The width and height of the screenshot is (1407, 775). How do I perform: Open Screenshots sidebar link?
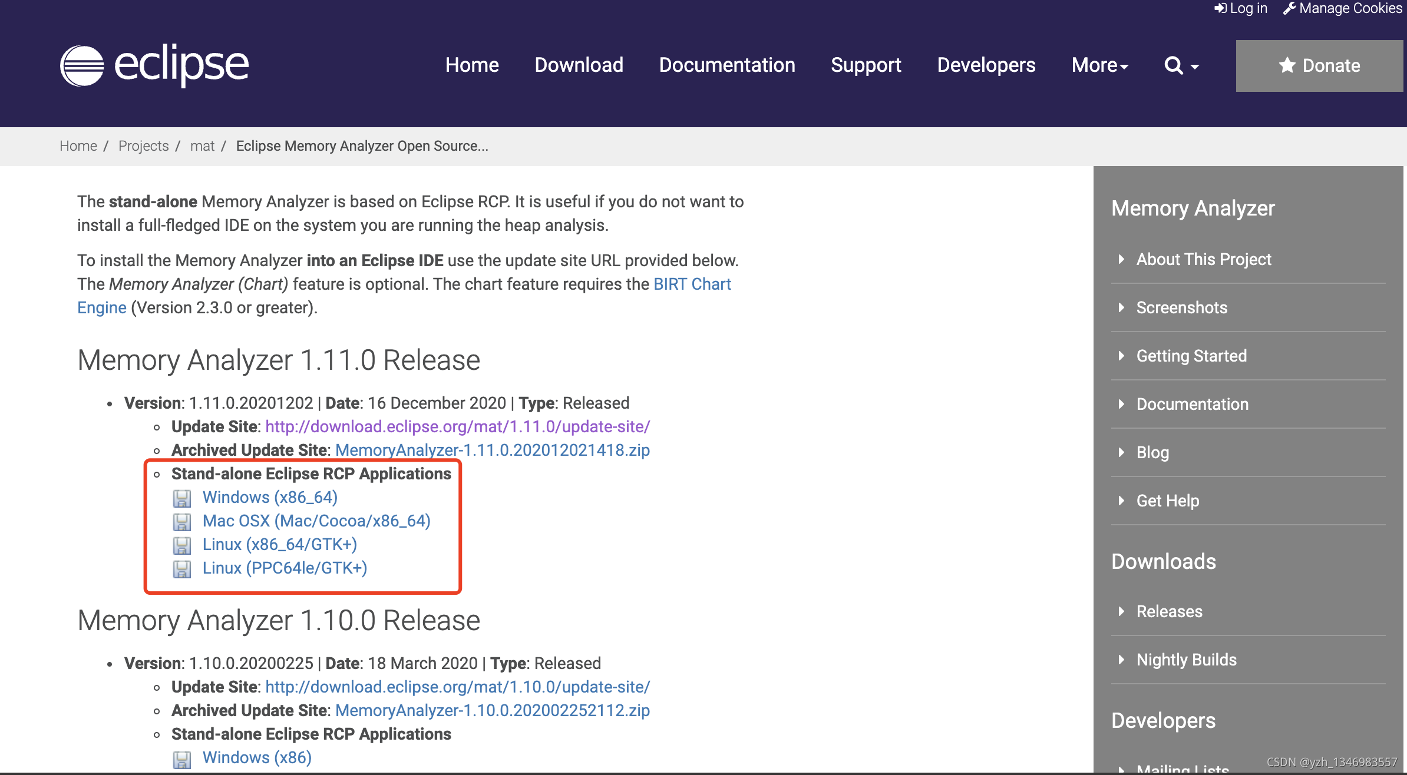pos(1181,307)
